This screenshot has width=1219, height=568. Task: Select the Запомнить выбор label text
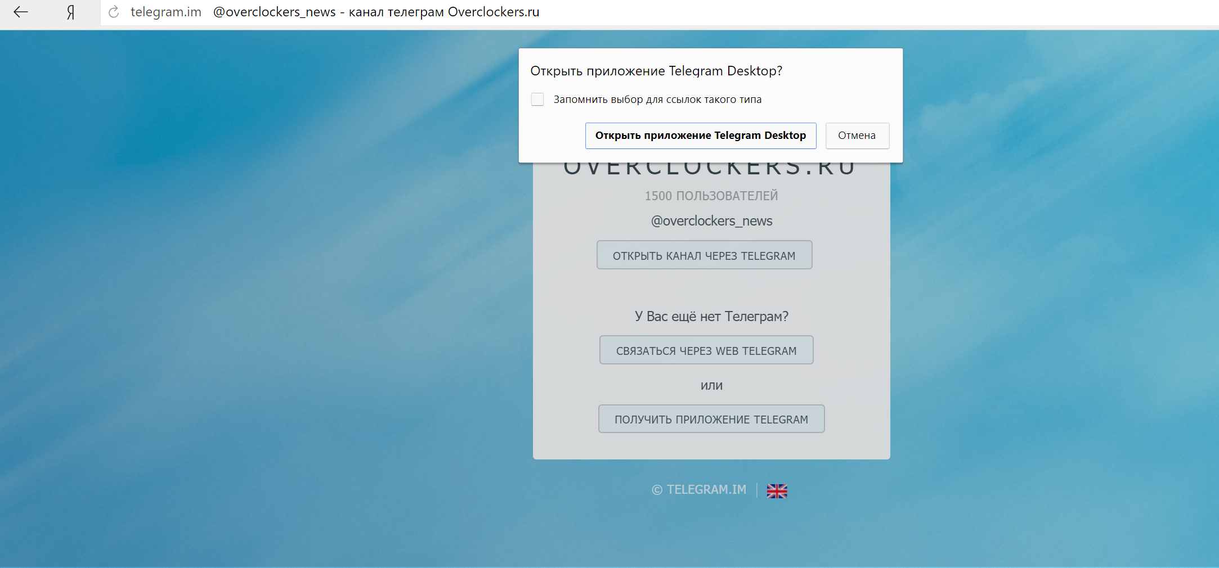(x=657, y=100)
